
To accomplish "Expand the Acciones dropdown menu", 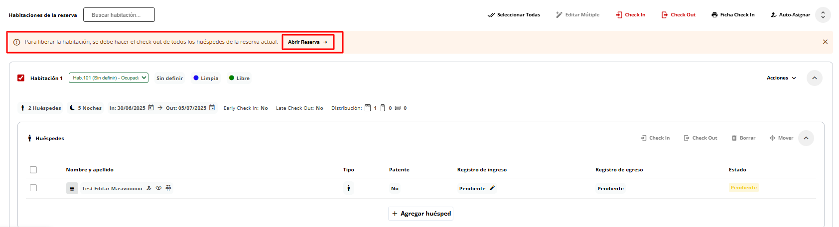I will click(781, 78).
